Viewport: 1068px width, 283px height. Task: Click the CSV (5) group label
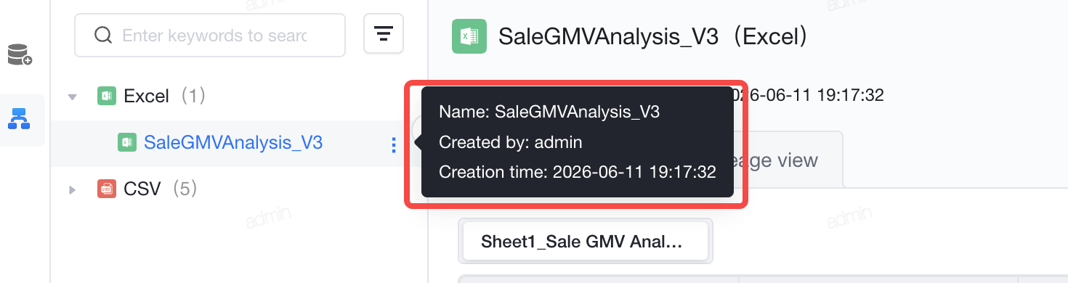tap(161, 189)
